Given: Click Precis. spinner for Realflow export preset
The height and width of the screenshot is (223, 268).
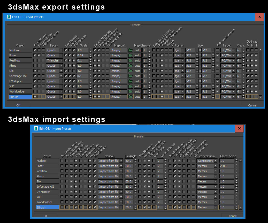Looking at the screenshot, I should tap(243, 60).
